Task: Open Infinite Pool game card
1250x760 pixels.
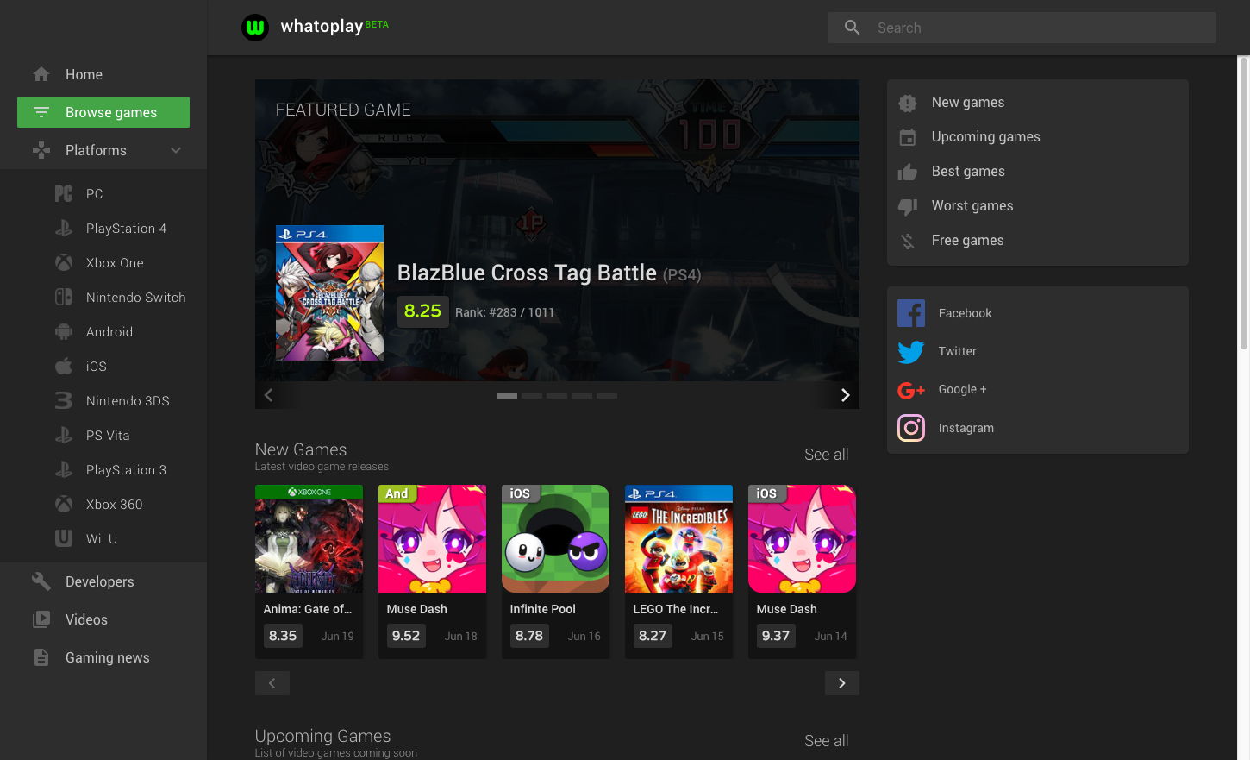Action: pos(555,572)
